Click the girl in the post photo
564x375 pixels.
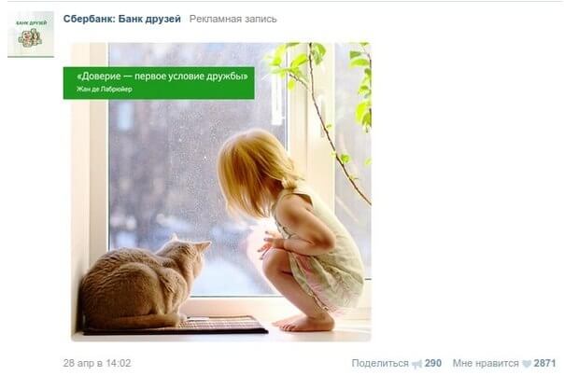pyautogui.click(x=291, y=229)
